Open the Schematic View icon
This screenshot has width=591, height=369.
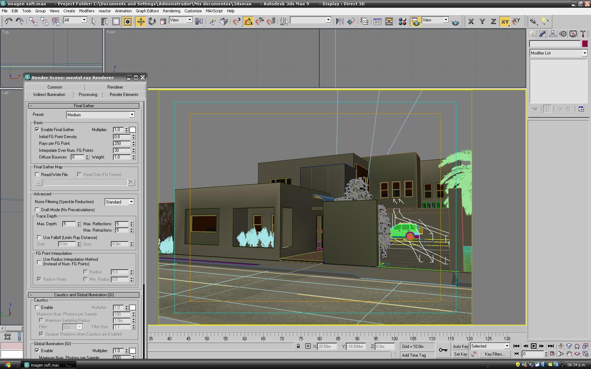pyautogui.click(x=389, y=21)
